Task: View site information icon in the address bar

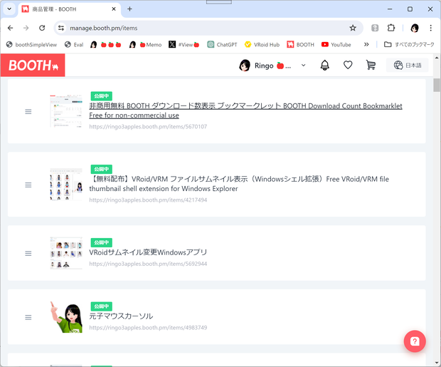Action: point(61,28)
